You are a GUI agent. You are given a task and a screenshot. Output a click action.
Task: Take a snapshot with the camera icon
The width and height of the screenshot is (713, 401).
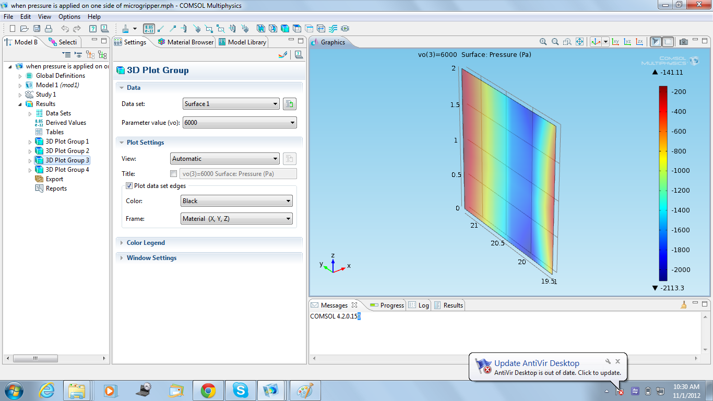[x=684, y=42]
